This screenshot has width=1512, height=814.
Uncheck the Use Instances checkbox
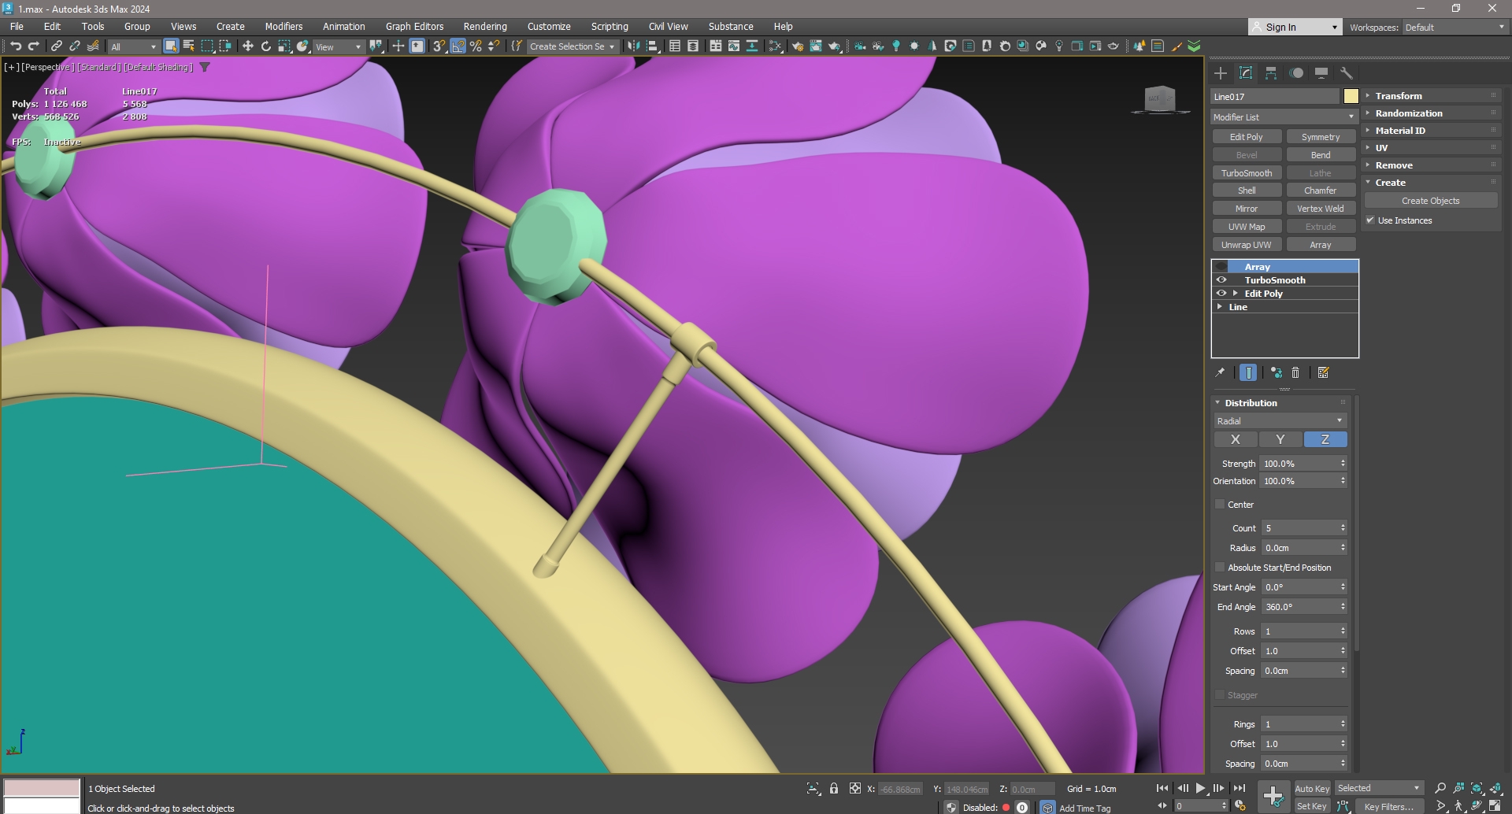click(x=1370, y=220)
